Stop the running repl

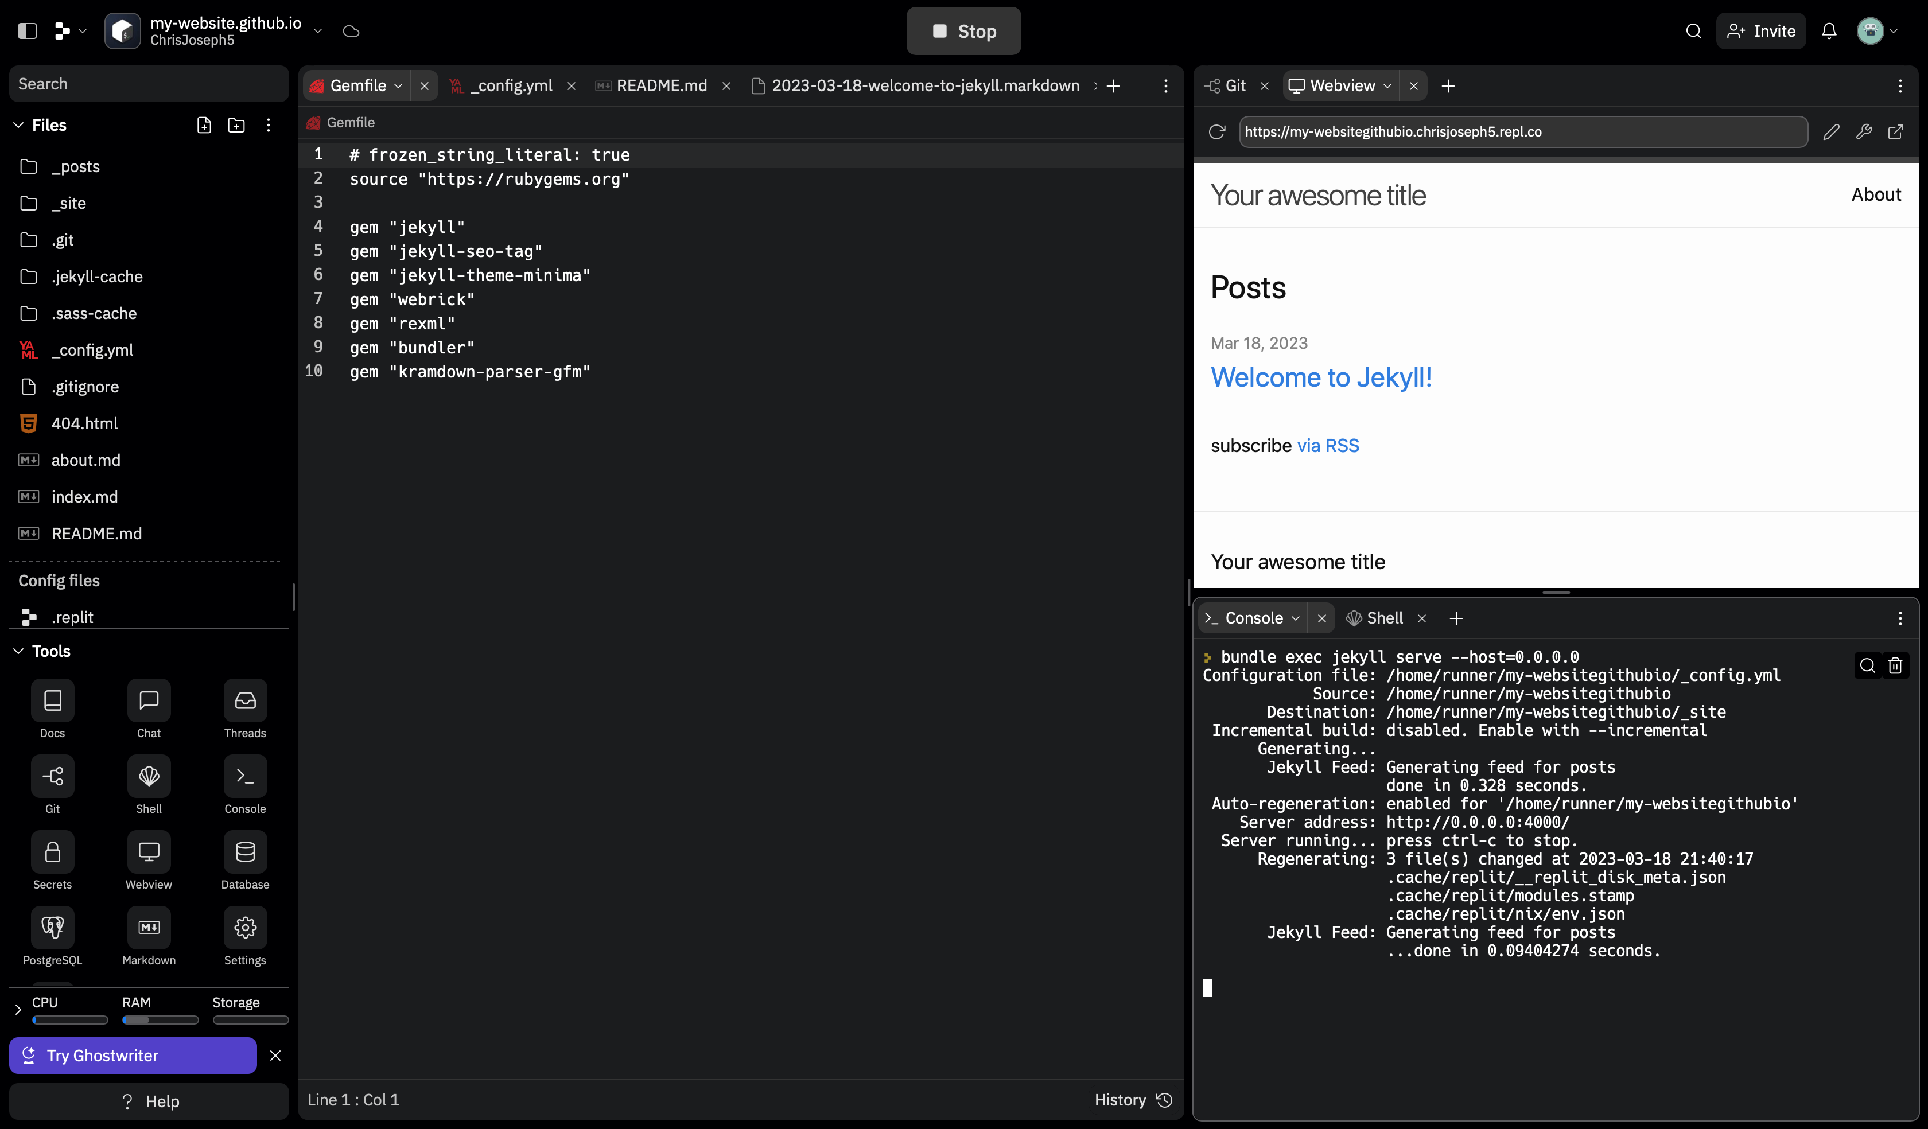pyautogui.click(x=963, y=30)
